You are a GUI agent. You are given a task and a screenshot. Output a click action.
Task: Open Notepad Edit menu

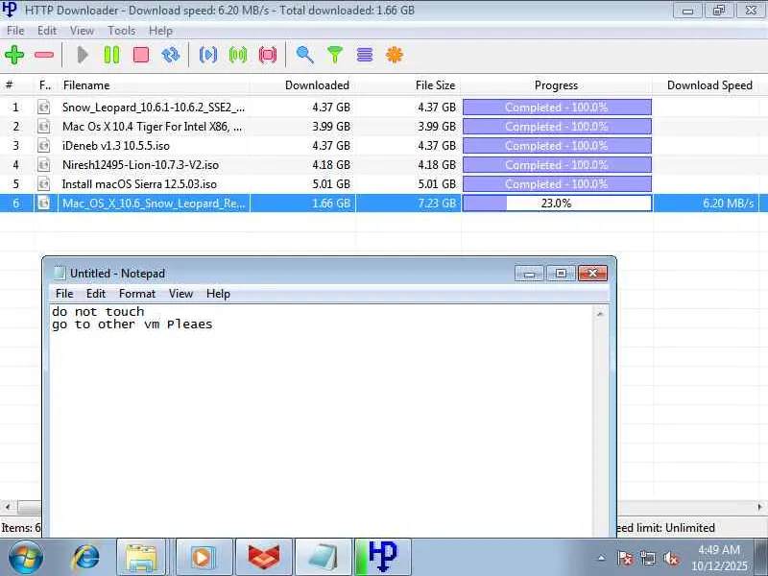click(96, 294)
